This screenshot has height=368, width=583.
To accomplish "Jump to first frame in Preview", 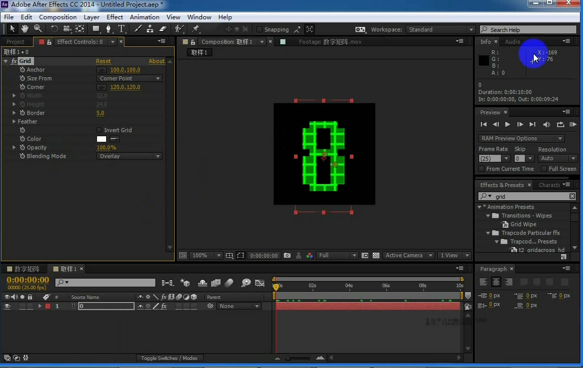I will tap(483, 125).
